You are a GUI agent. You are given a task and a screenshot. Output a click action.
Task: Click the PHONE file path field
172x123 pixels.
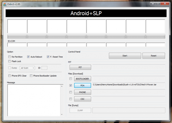[129, 92]
